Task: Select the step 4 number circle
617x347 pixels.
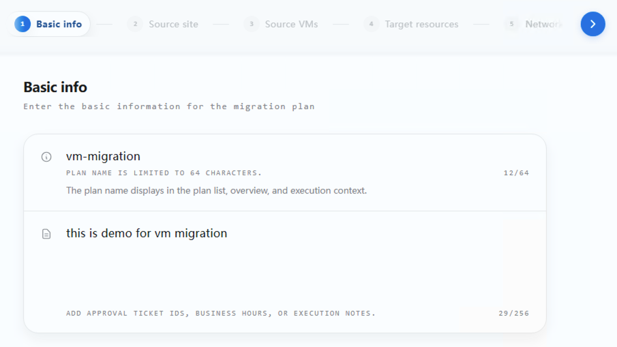Action: tap(371, 24)
